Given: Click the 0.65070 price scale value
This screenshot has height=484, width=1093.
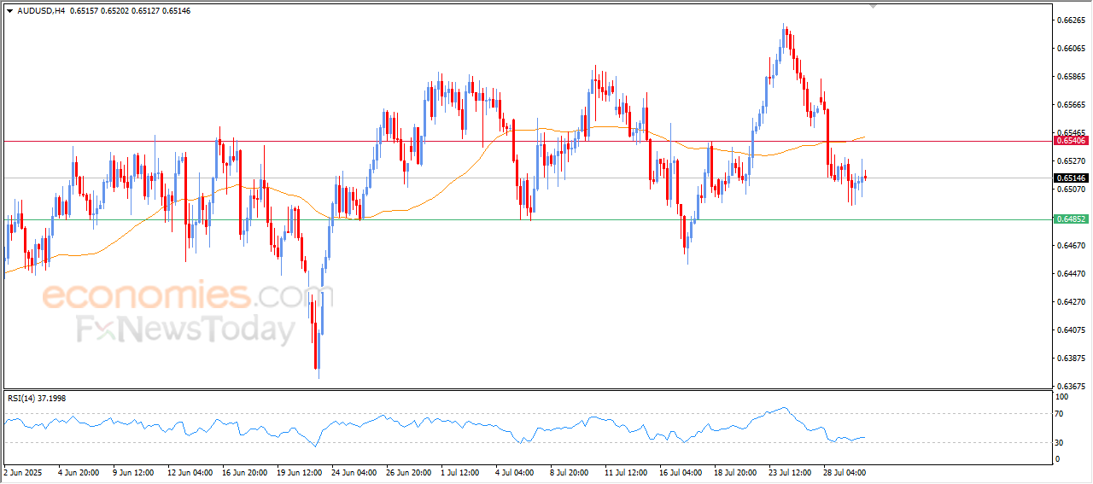Looking at the screenshot, I should click(1071, 189).
